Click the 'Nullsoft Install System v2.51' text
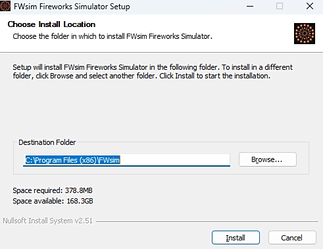 tap(48, 221)
